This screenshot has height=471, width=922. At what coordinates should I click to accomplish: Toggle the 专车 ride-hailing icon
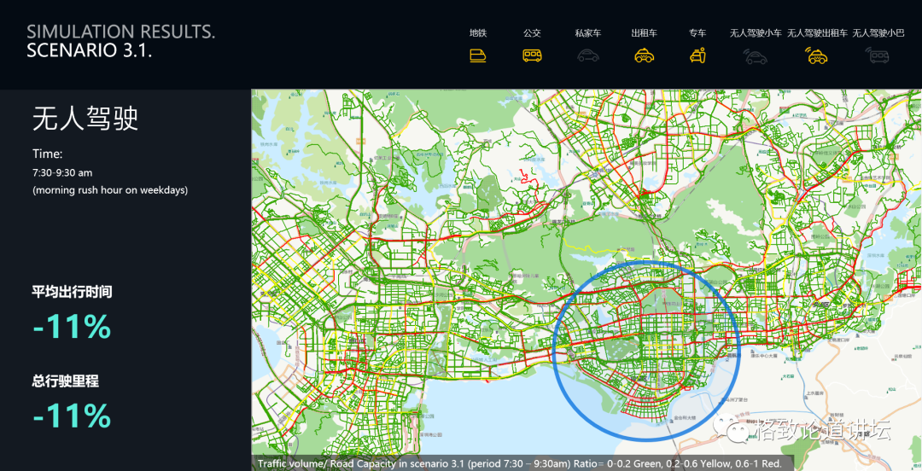697,55
